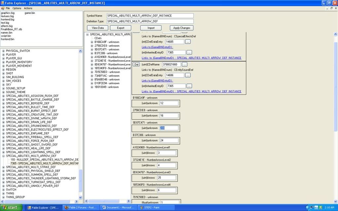Screen dimensions: 338x211
Task: Click browse button beside InheritedEntryID under 14686
Action: click(189, 86)
